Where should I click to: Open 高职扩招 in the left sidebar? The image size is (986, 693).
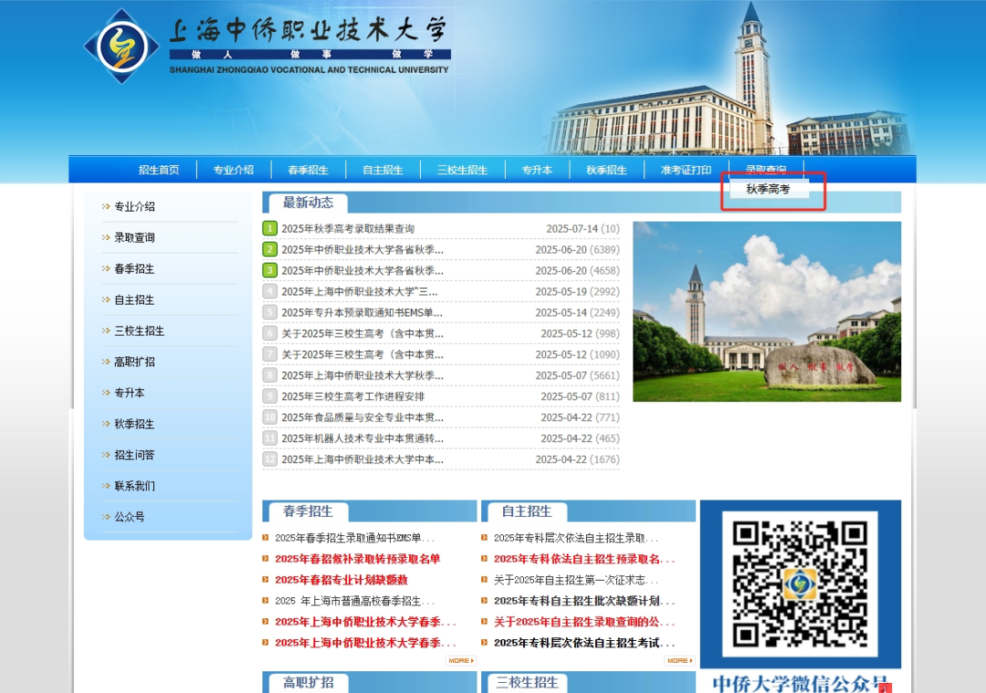point(134,362)
